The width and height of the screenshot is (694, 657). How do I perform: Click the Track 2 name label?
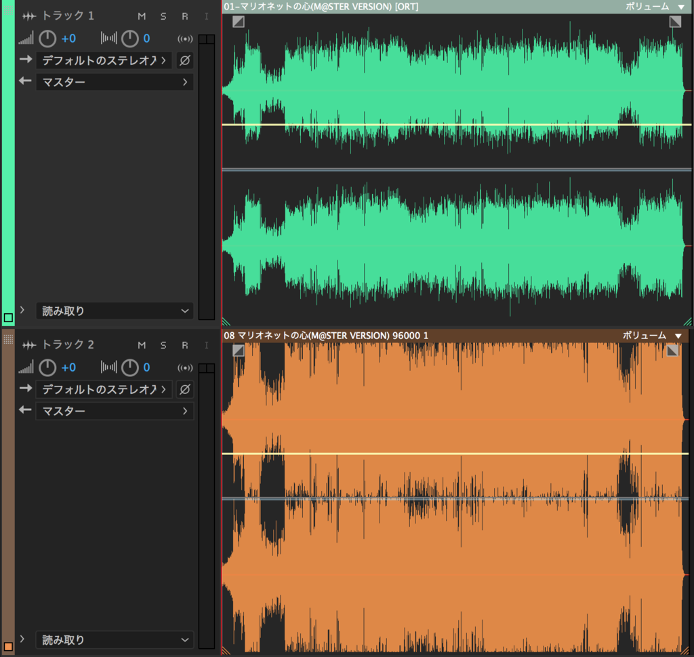point(68,345)
